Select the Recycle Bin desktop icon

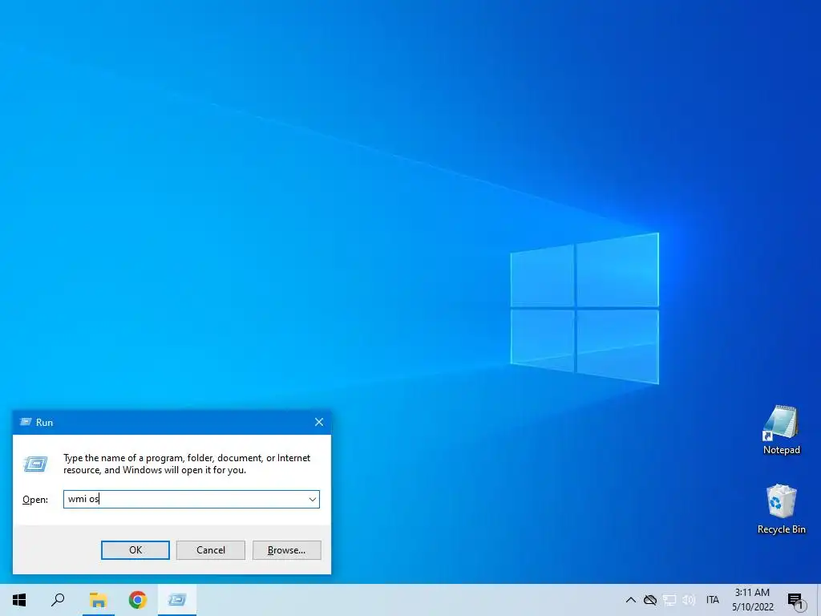tap(781, 509)
